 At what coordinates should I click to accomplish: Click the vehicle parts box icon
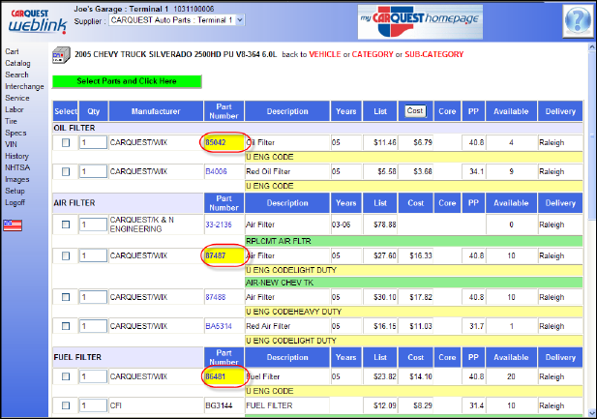point(61,55)
